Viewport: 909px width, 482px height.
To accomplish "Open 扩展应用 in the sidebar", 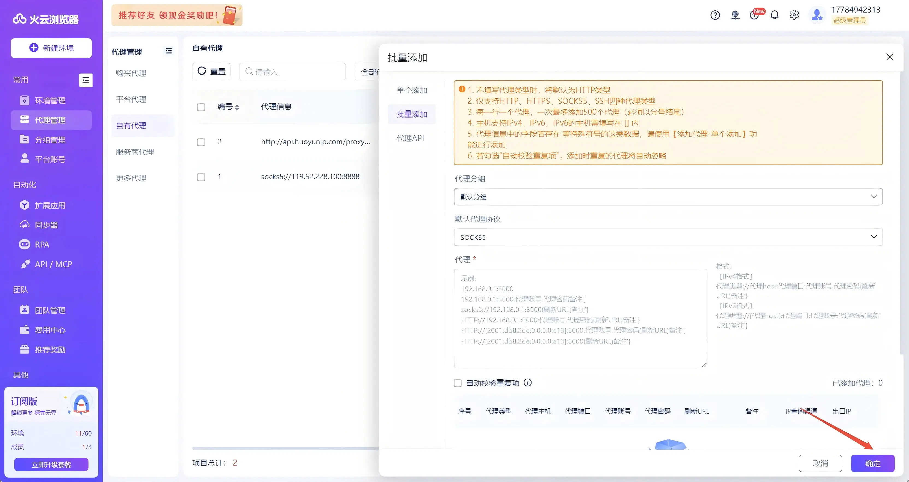I will [51, 205].
